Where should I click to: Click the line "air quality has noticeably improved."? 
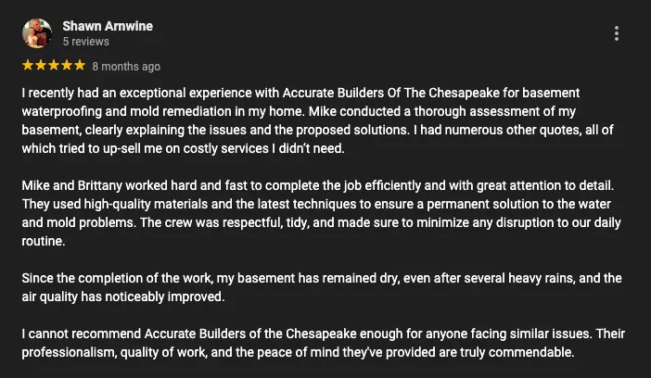click(123, 296)
